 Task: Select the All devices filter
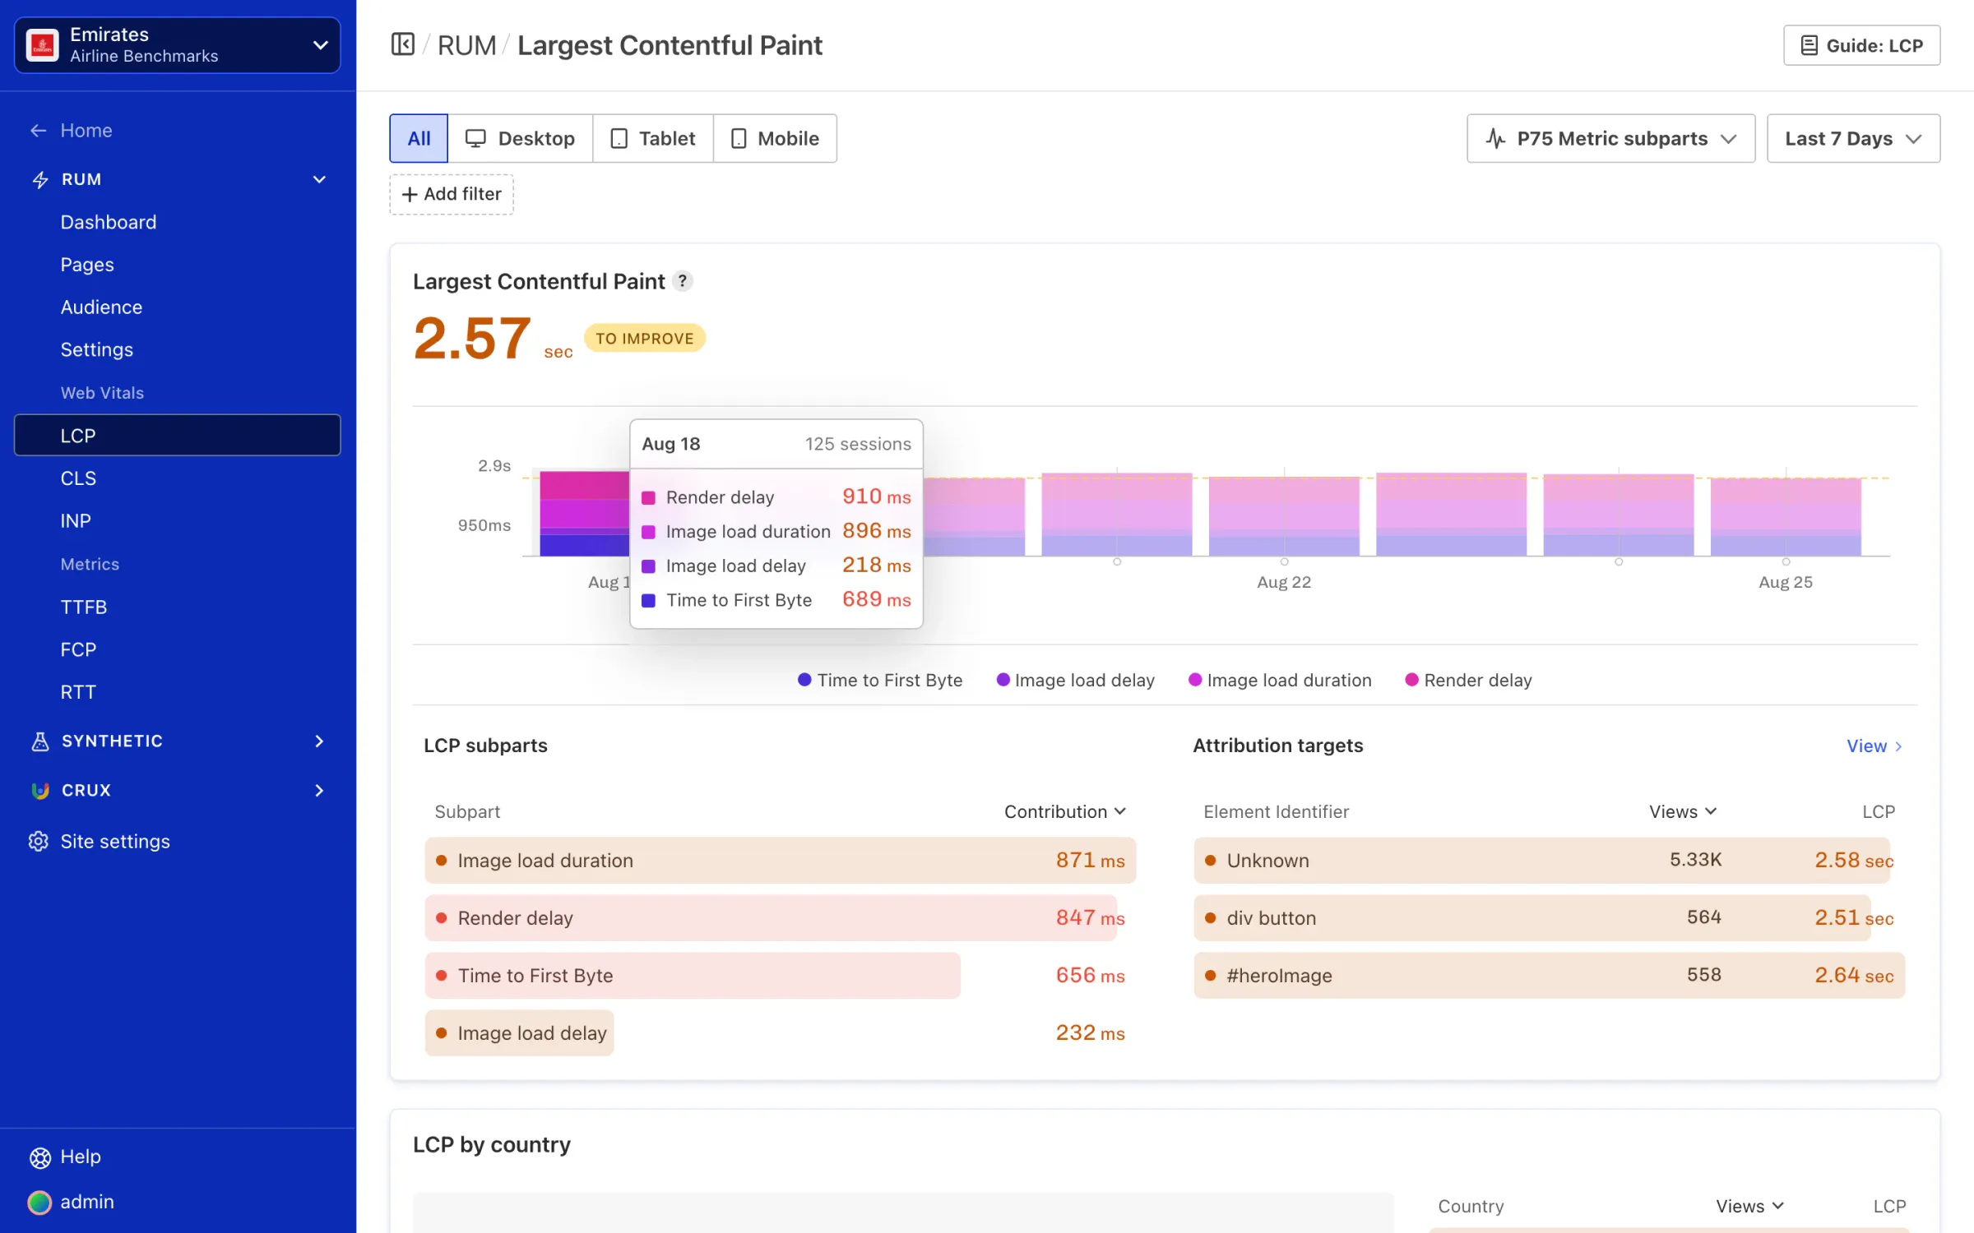tap(419, 138)
